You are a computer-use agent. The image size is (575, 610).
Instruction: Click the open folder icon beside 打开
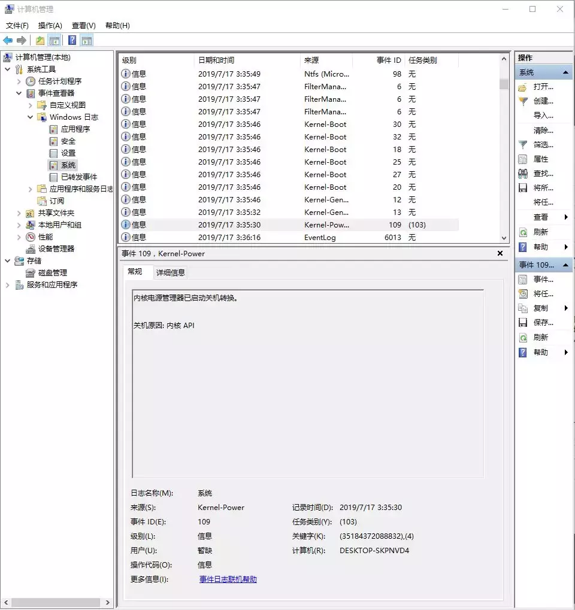pos(522,87)
